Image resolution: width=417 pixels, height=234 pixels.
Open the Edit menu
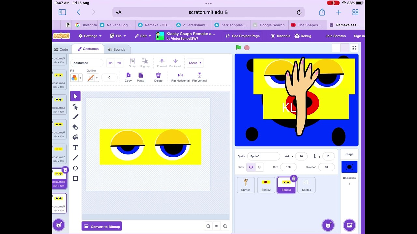(143, 36)
